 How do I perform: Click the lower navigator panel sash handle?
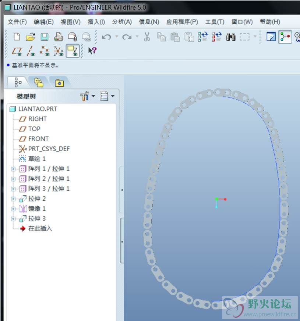122,241
